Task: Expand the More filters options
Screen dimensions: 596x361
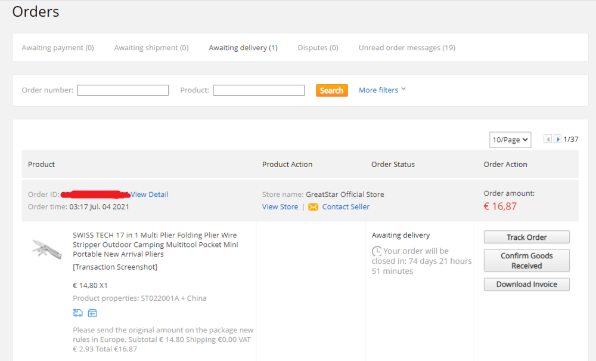Action: [380, 90]
